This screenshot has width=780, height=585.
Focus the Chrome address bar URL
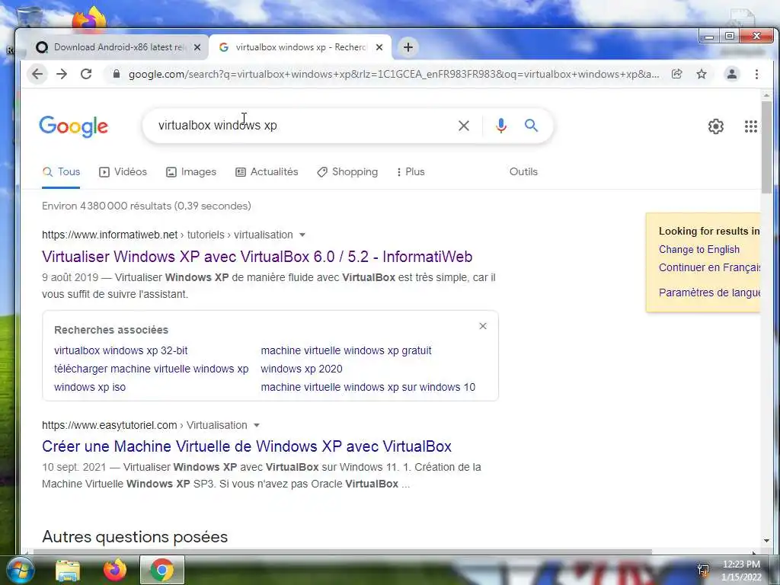coord(393,74)
